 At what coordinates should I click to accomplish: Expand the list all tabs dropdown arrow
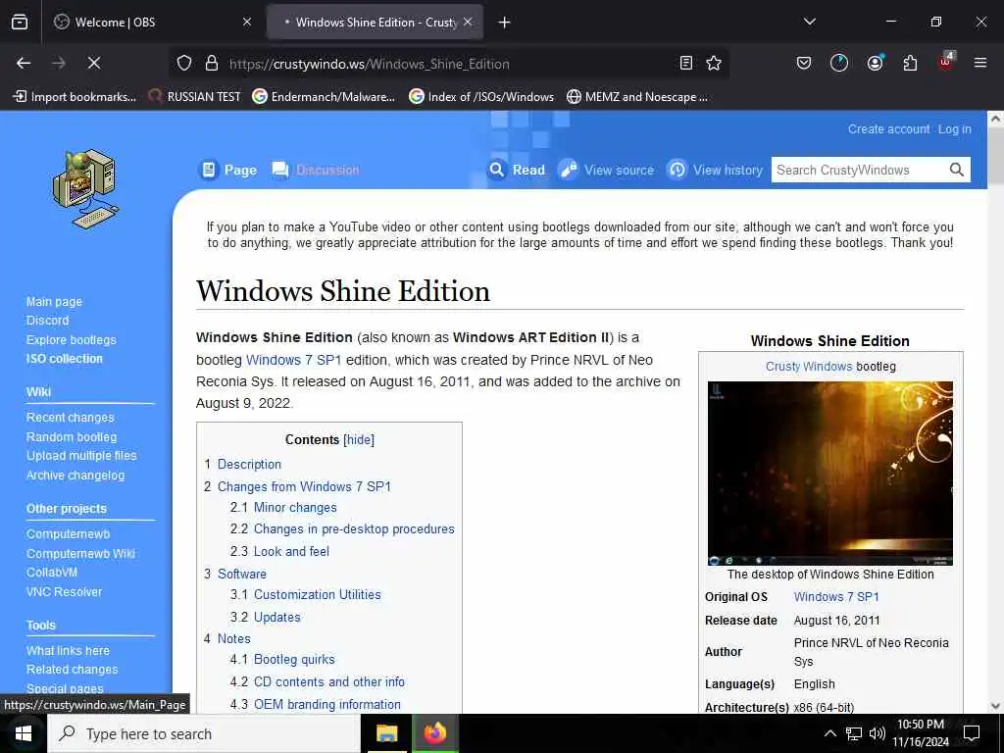click(809, 22)
